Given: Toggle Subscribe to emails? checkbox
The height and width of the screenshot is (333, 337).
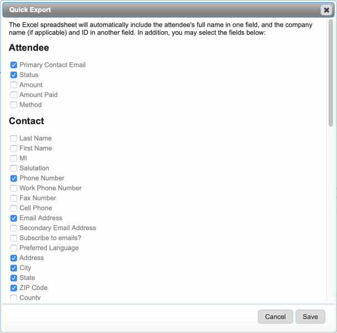Looking at the screenshot, I should coord(14,238).
